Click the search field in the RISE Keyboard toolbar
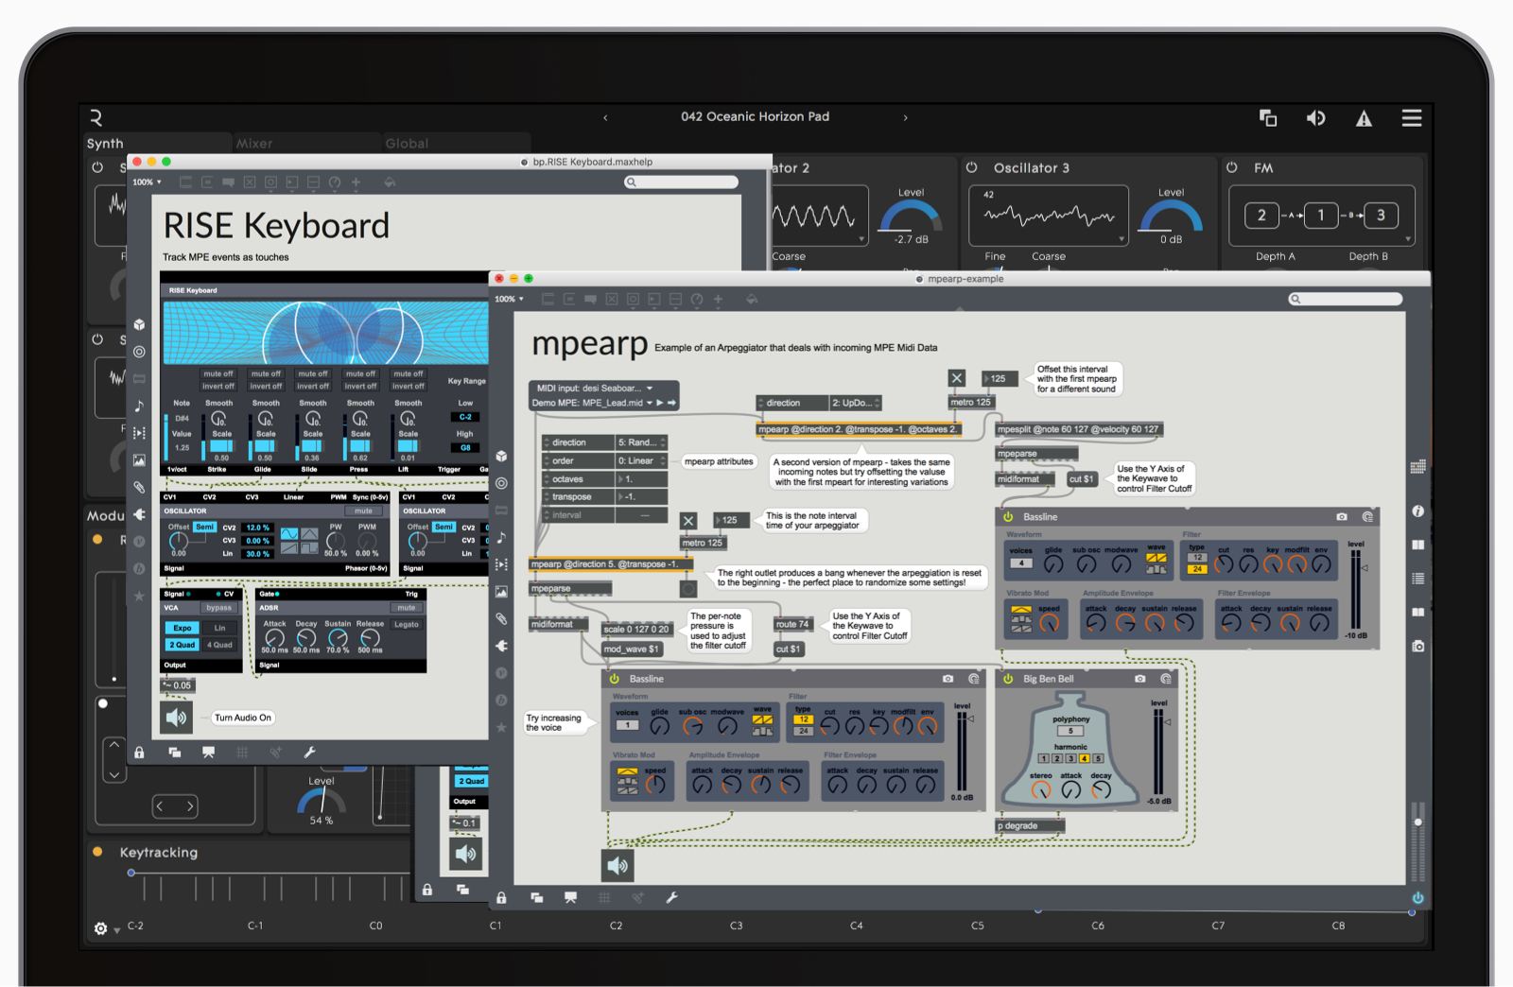 point(681,182)
